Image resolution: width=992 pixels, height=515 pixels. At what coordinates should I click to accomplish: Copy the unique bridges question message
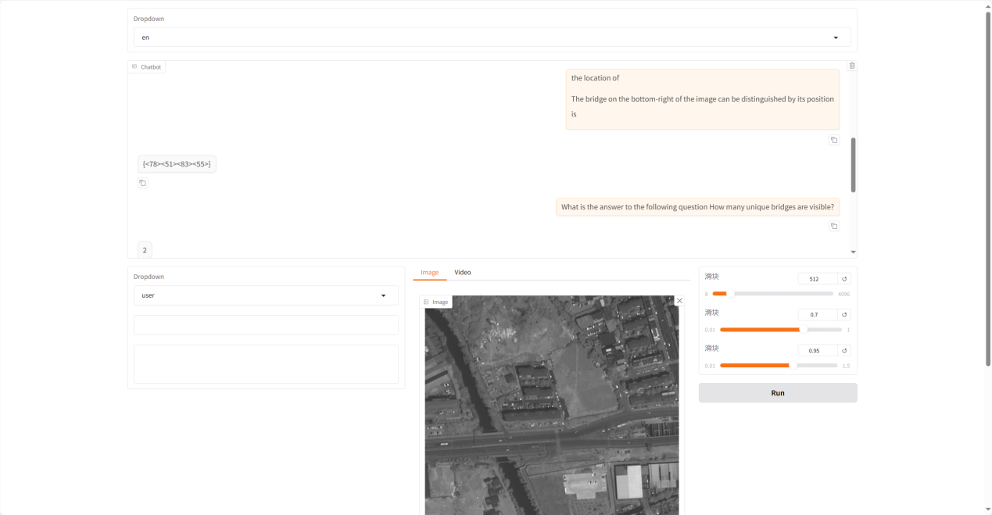point(834,226)
